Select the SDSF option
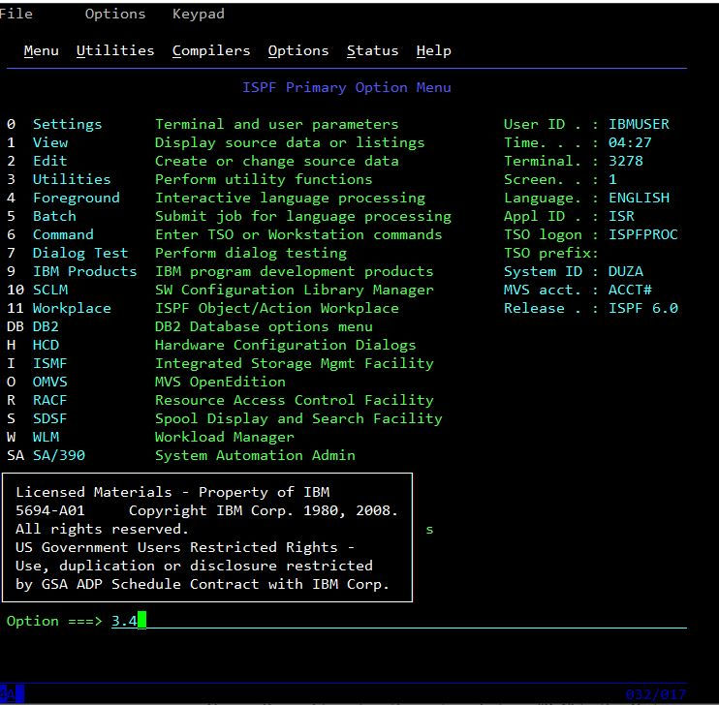Screen dimensions: 719x705 (x=50, y=418)
